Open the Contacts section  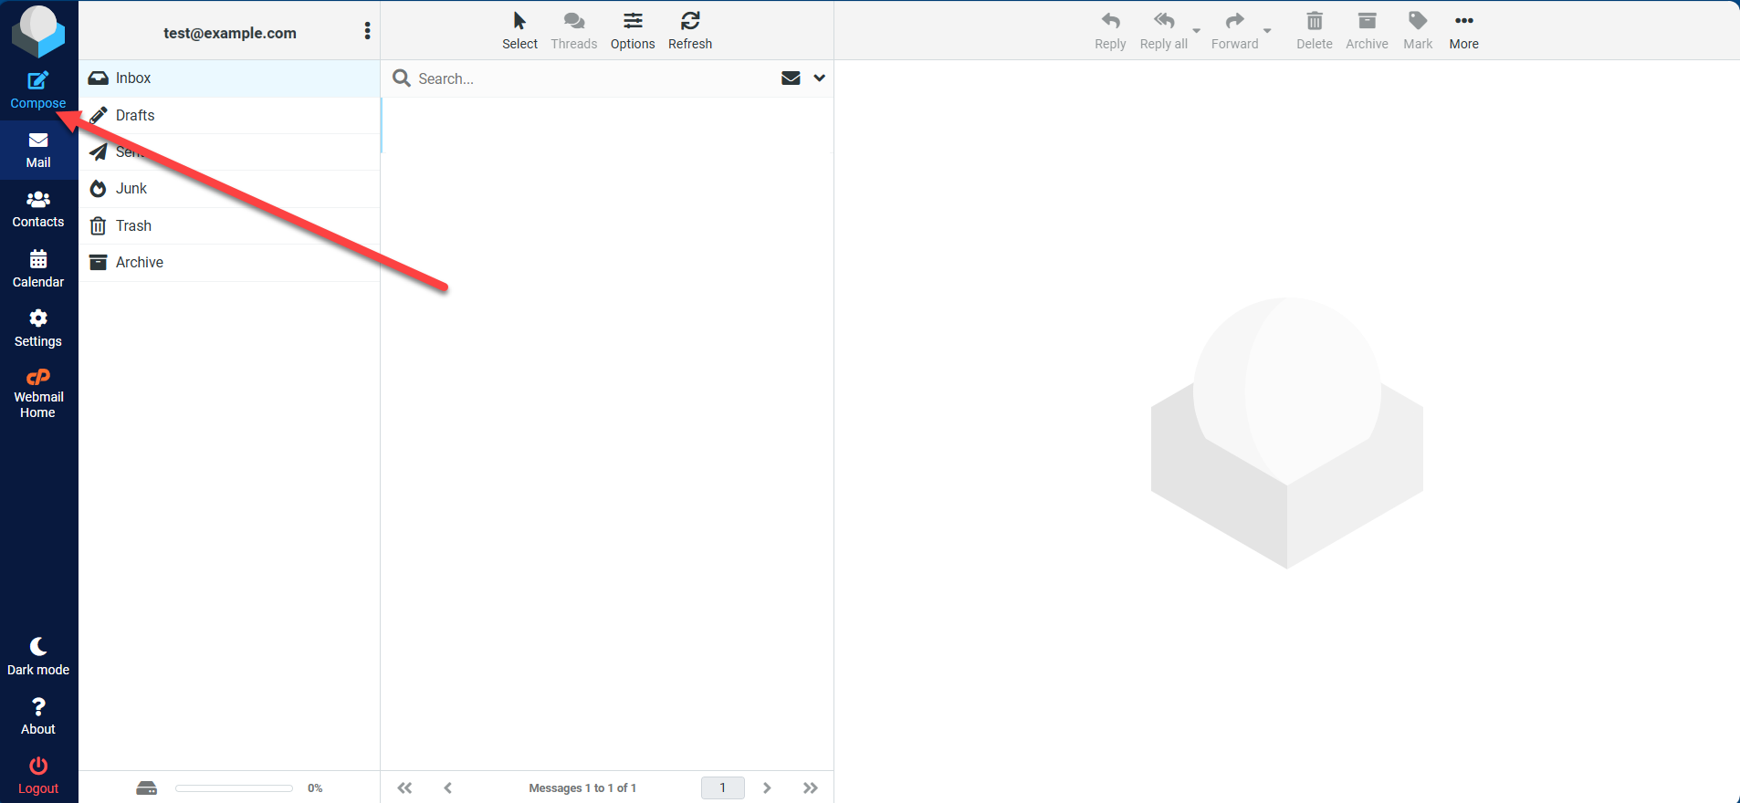click(38, 209)
